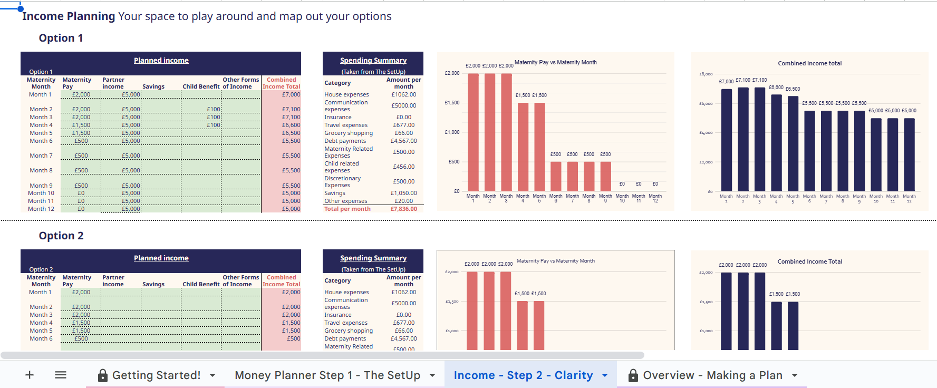Click Option 1 Planned income header link
This screenshot has height=388, width=937.
pos(161,61)
